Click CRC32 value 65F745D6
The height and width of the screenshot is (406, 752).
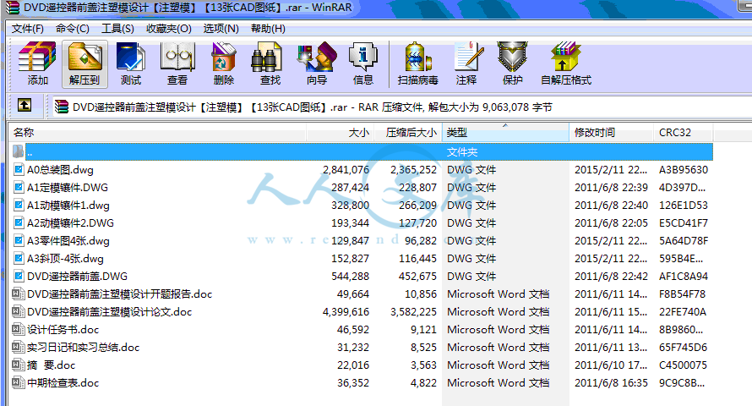[683, 348]
